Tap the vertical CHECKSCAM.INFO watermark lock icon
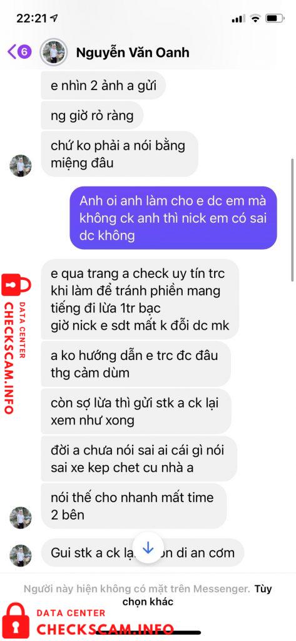The width and height of the screenshot is (296, 641). [16, 285]
